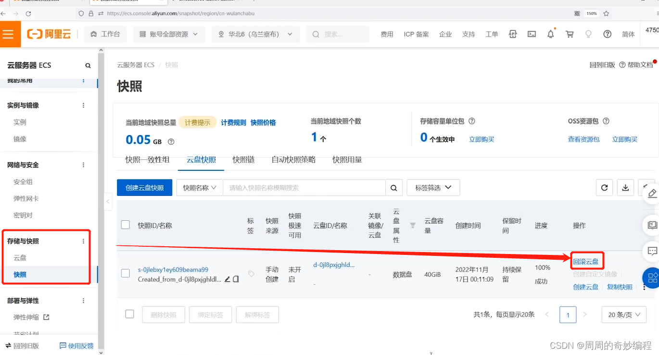Open the 费用 header menu
The width and height of the screenshot is (659, 355).
click(387, 34)
